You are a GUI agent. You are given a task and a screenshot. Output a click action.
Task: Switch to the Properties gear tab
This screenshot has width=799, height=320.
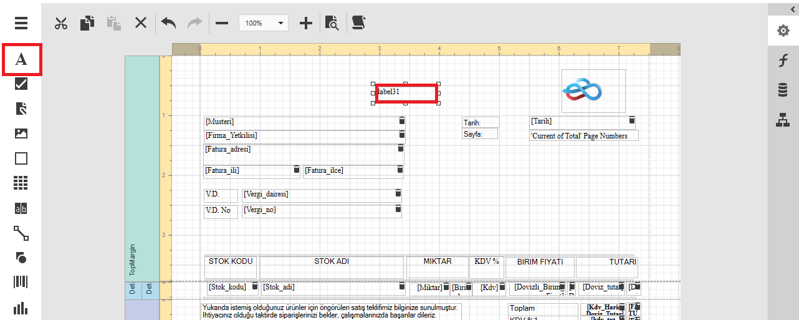783,31
